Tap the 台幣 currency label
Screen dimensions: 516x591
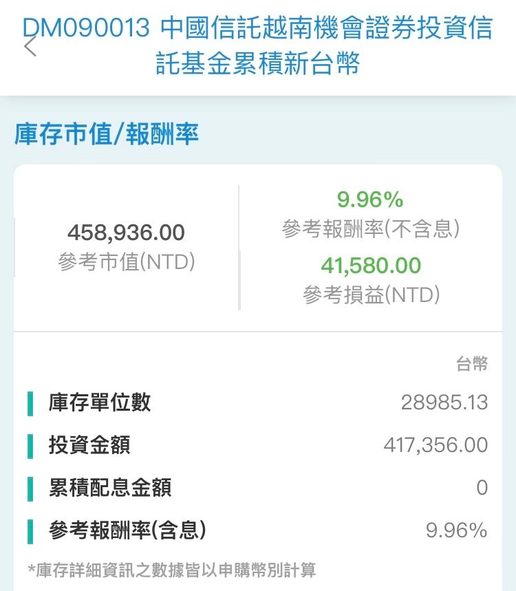[x=472, y=363]
